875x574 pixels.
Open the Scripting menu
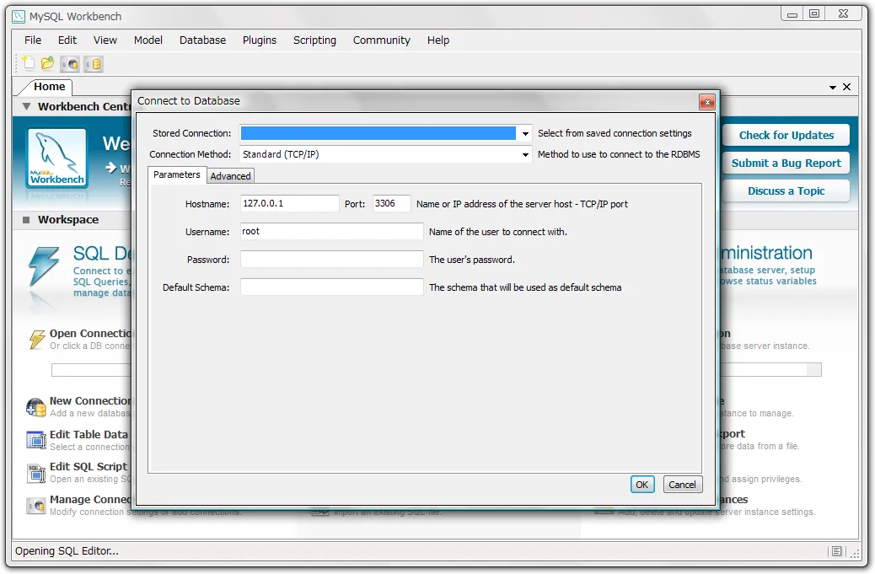[x=314, y=40]
